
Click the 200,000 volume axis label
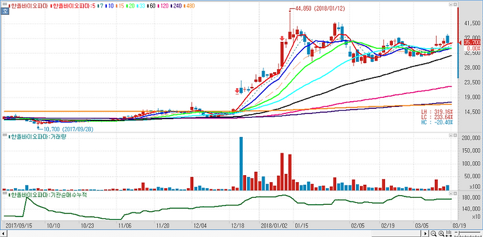tap(470, 138)
